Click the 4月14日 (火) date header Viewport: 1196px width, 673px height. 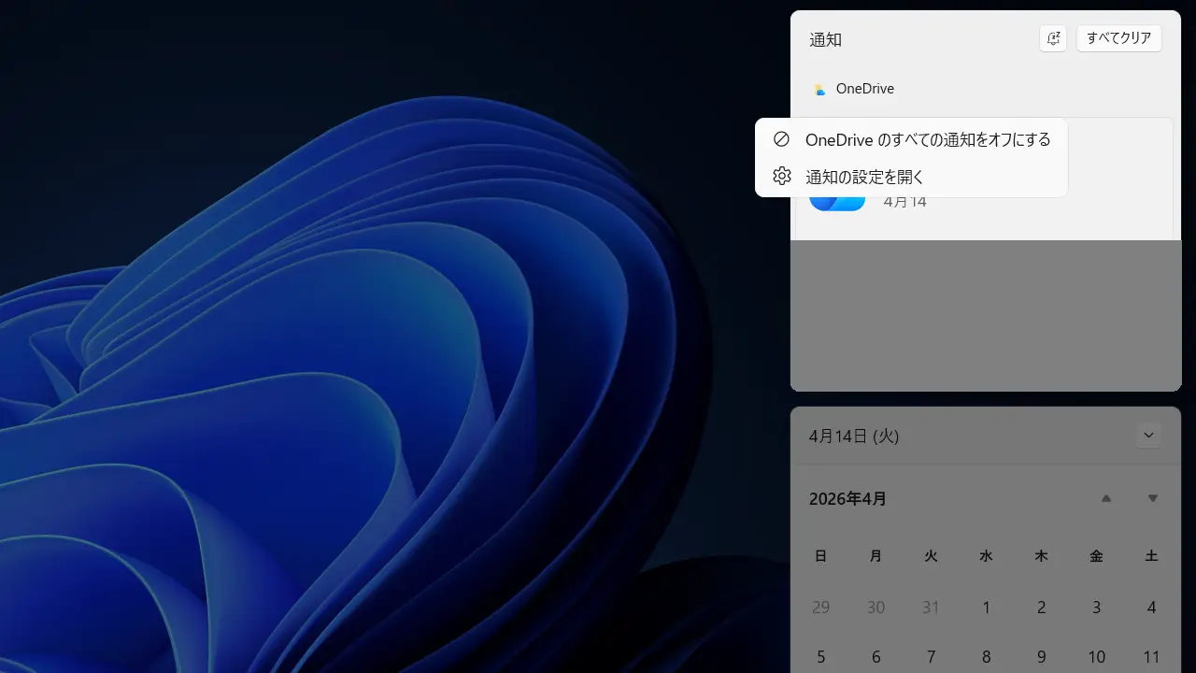[854, 437]
